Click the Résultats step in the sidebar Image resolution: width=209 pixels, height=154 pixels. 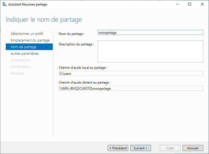pos(17,73)
